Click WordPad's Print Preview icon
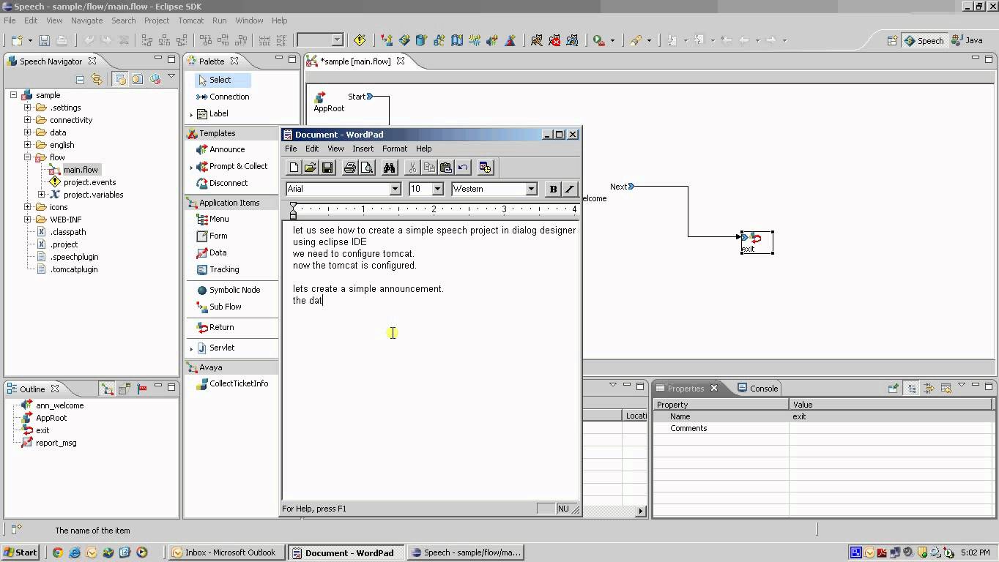Image resolution: width=999 pixels, height=562 pixels. pos(367,168)
